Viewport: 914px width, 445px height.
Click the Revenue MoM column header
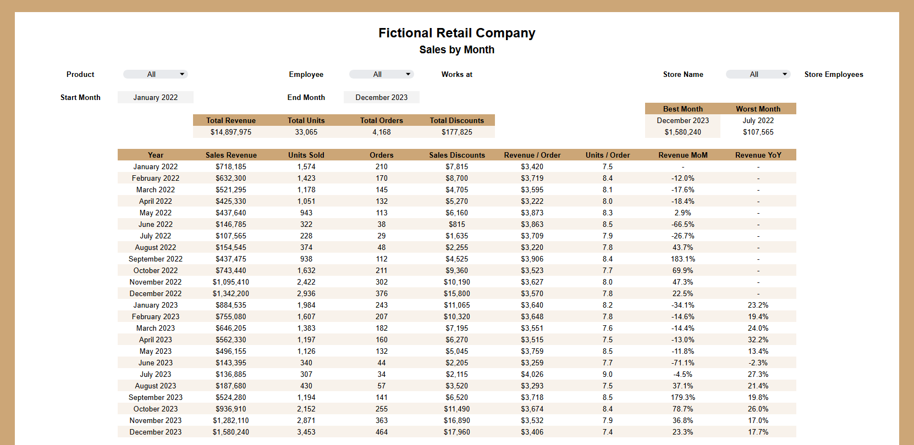point(682,155)
